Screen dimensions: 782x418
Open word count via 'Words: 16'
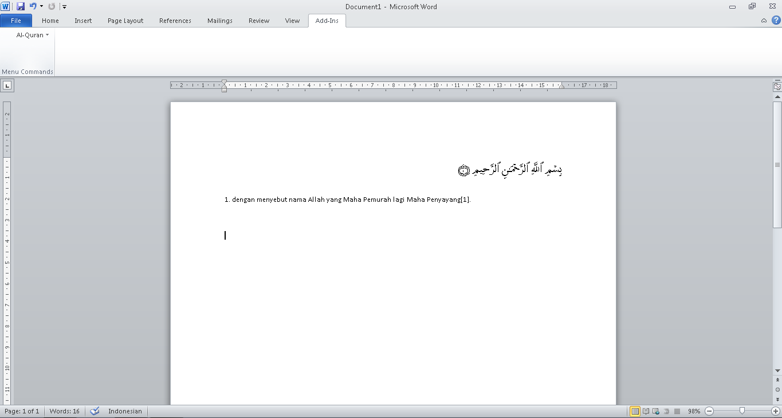pos(65,411)
